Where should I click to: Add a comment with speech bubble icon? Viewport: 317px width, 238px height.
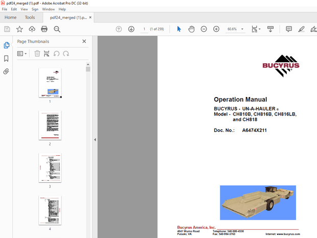pos(289,29)
